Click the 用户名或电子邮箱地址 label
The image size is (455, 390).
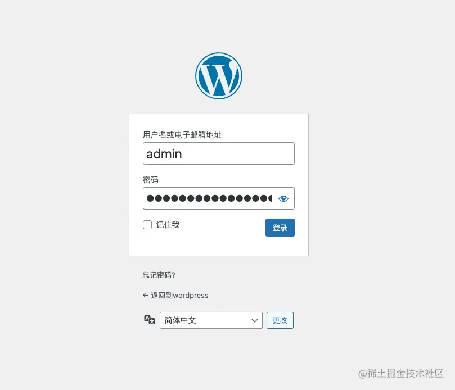(182, 135)
